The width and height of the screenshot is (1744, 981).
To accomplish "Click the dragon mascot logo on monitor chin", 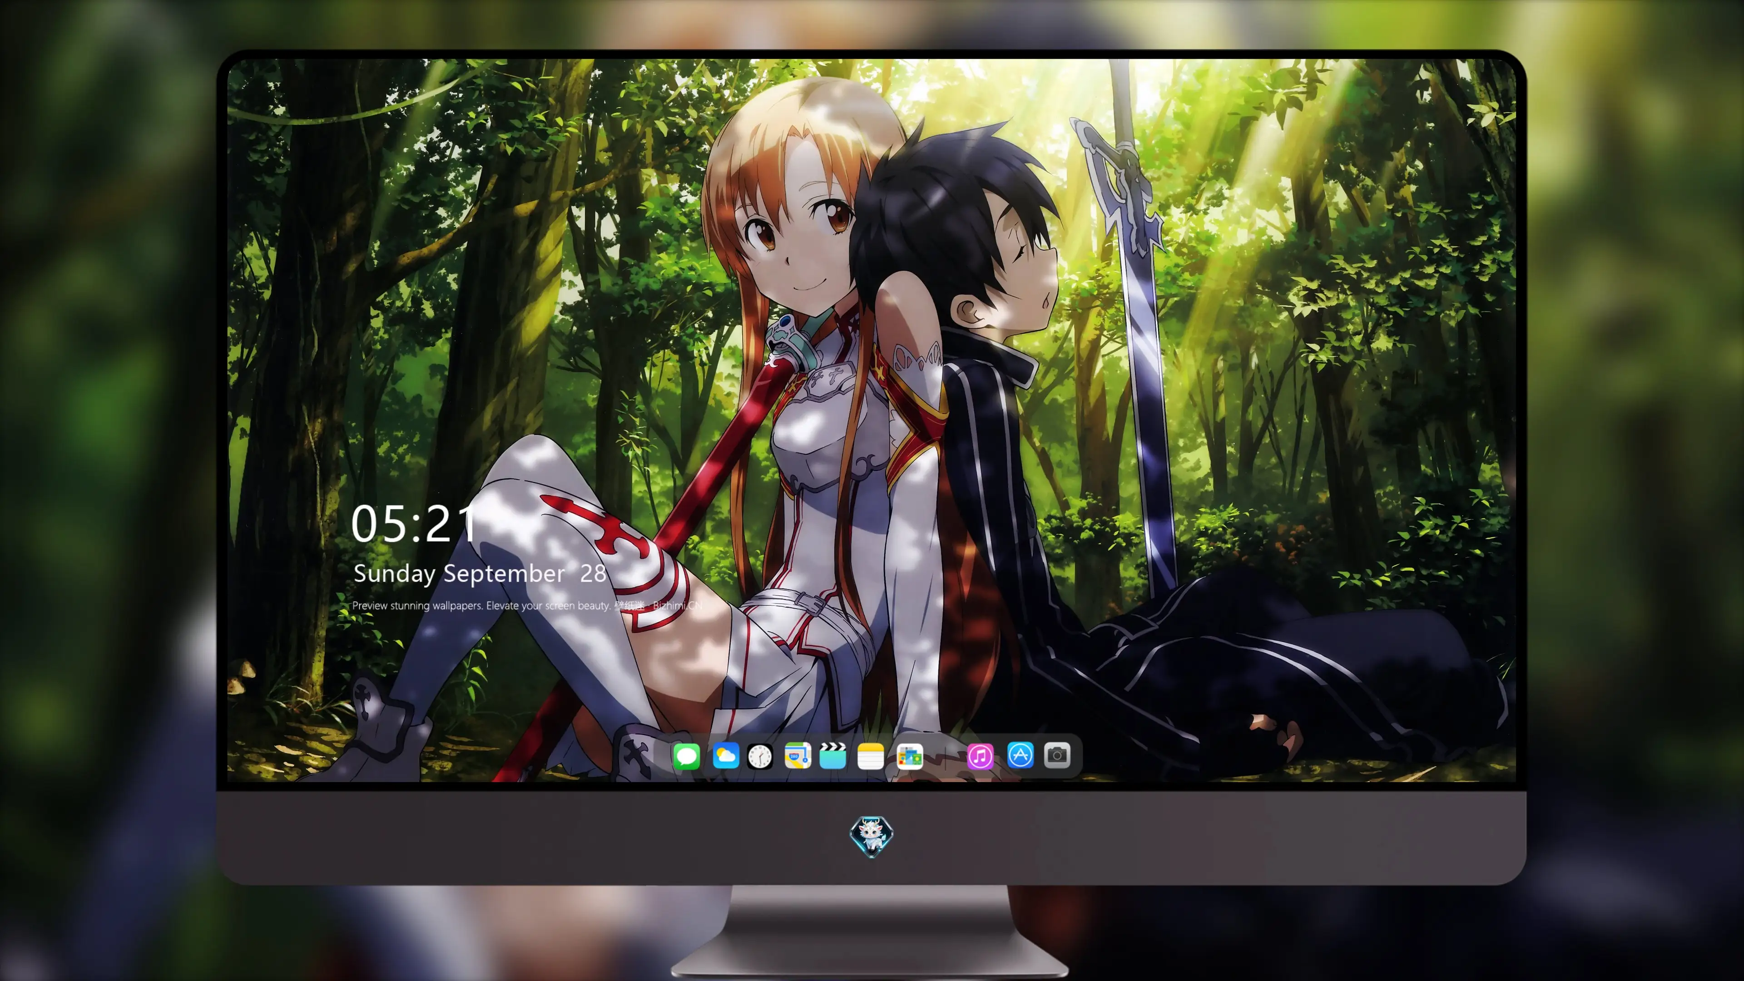I will [872, 836].
